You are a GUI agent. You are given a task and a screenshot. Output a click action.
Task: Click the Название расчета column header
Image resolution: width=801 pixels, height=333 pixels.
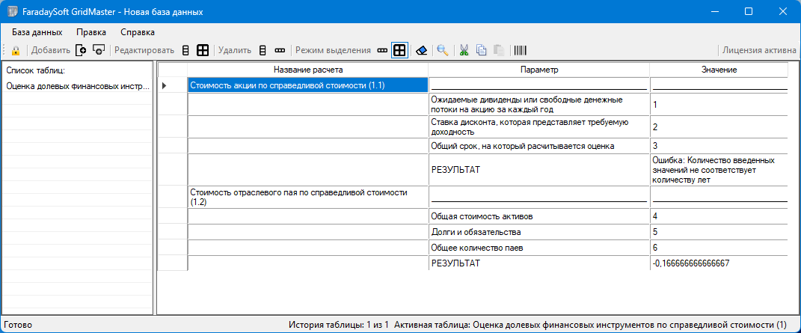(307, 70)
